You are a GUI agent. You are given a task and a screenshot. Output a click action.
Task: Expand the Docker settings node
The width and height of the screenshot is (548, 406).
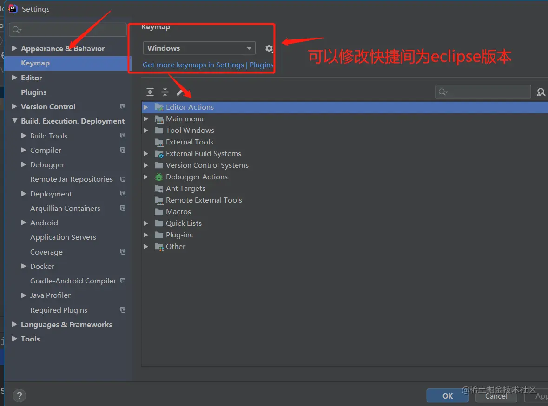[x=24, y=266]
